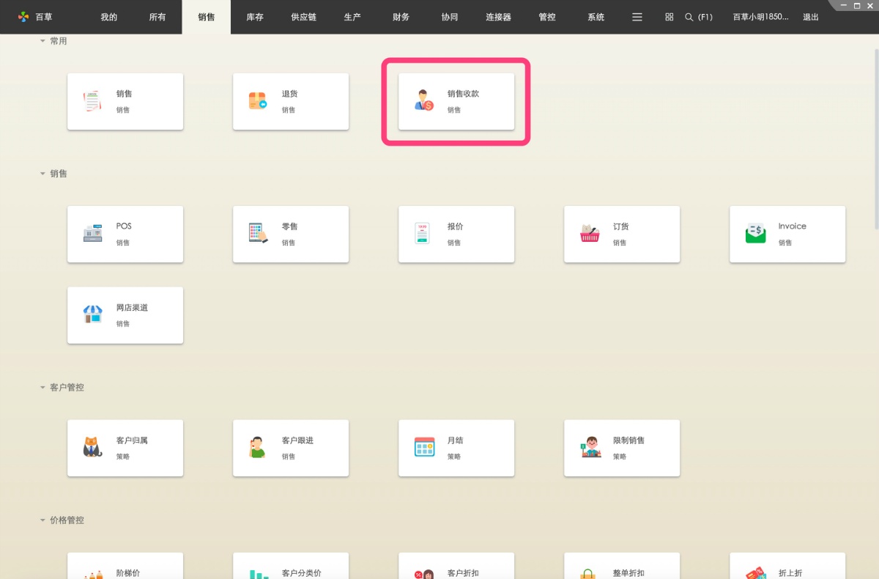879x579 pixels.
Task: Open the 销售收款 card icon
Action: [423, 101]
